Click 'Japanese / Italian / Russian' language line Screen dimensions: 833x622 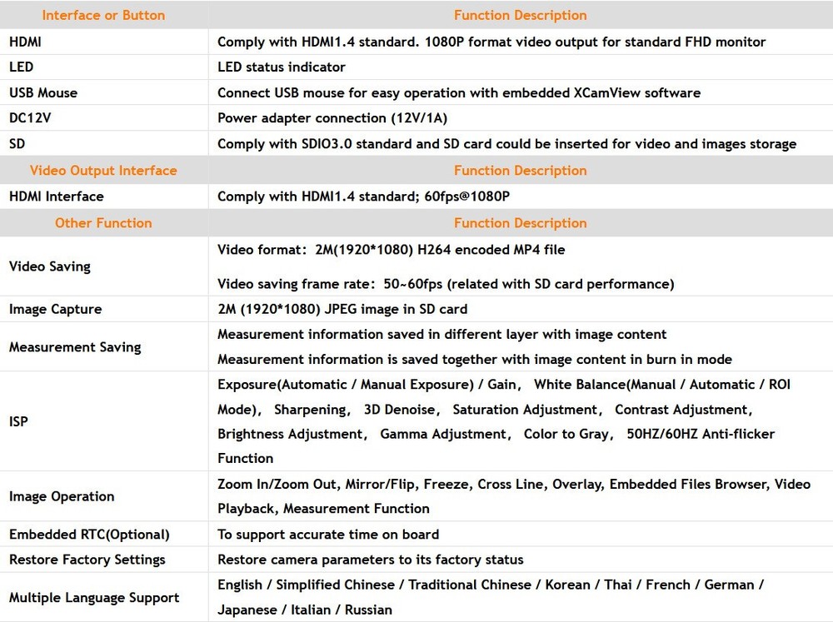[305, 610]
